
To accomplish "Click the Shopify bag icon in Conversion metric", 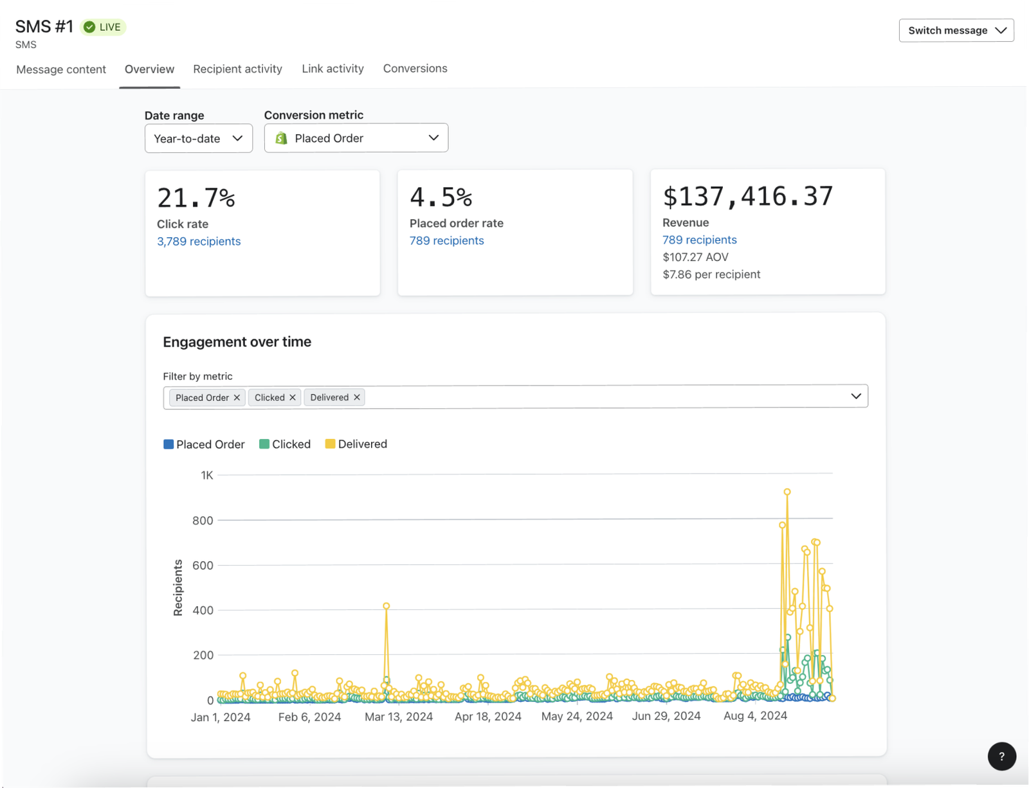I will tap(281, 138).
